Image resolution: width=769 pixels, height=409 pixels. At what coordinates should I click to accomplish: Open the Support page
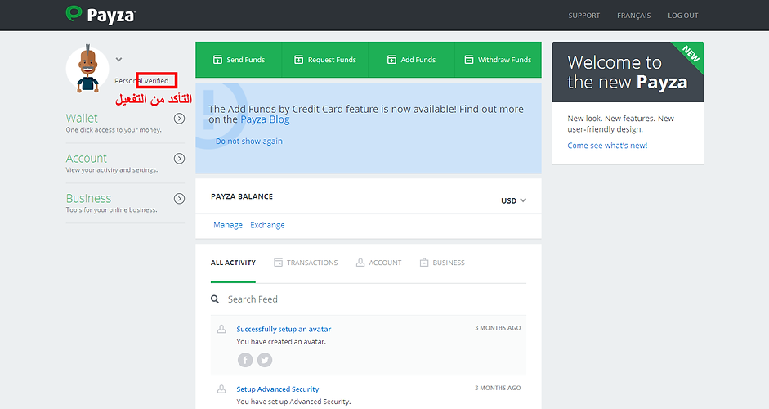click(584, 16)
